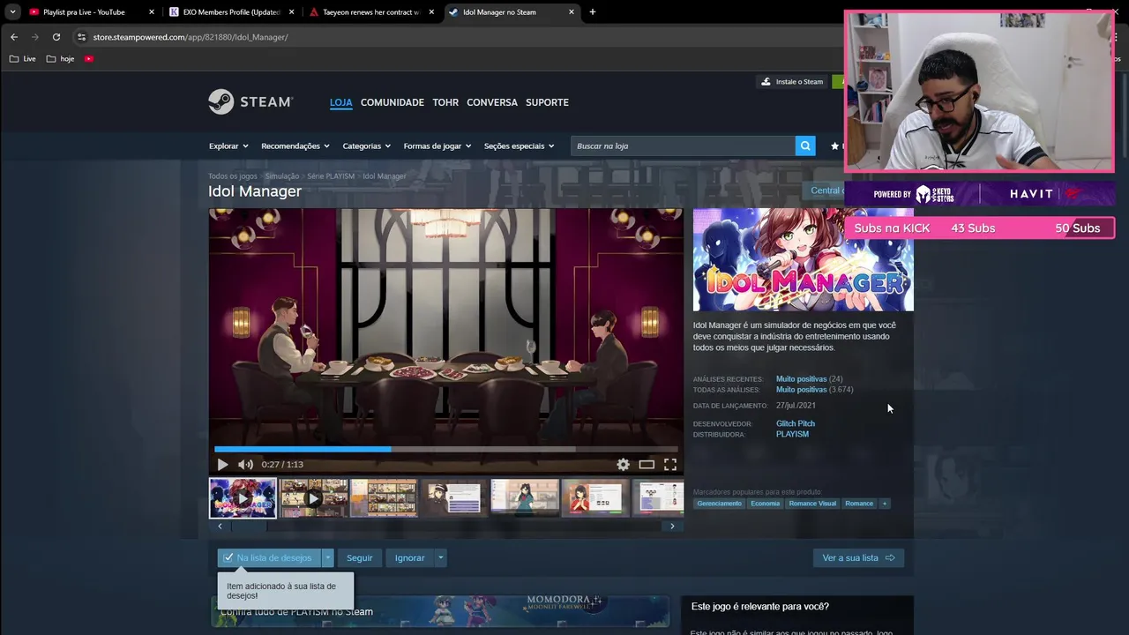
Task: Open video settings gear
Action: pyautogui.click(x=623, y=465)
